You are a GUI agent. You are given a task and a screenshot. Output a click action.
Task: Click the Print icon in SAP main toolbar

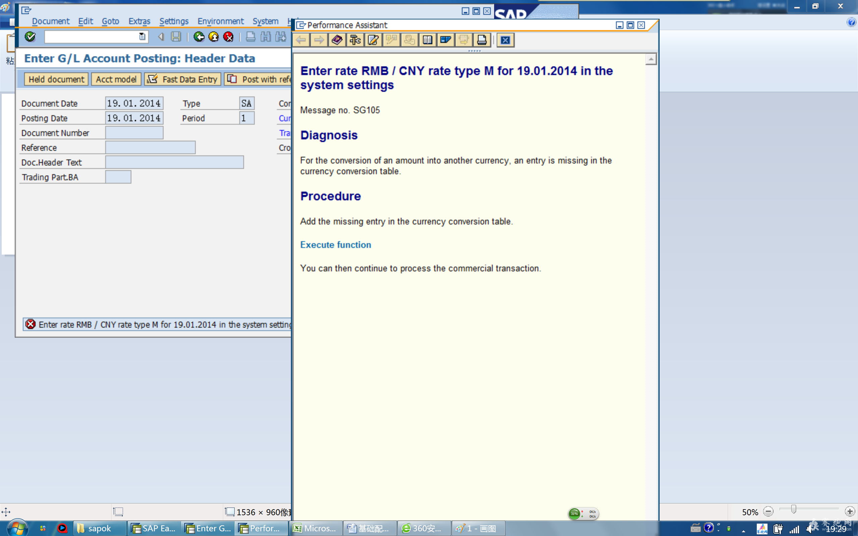click(x=250, y=37)
